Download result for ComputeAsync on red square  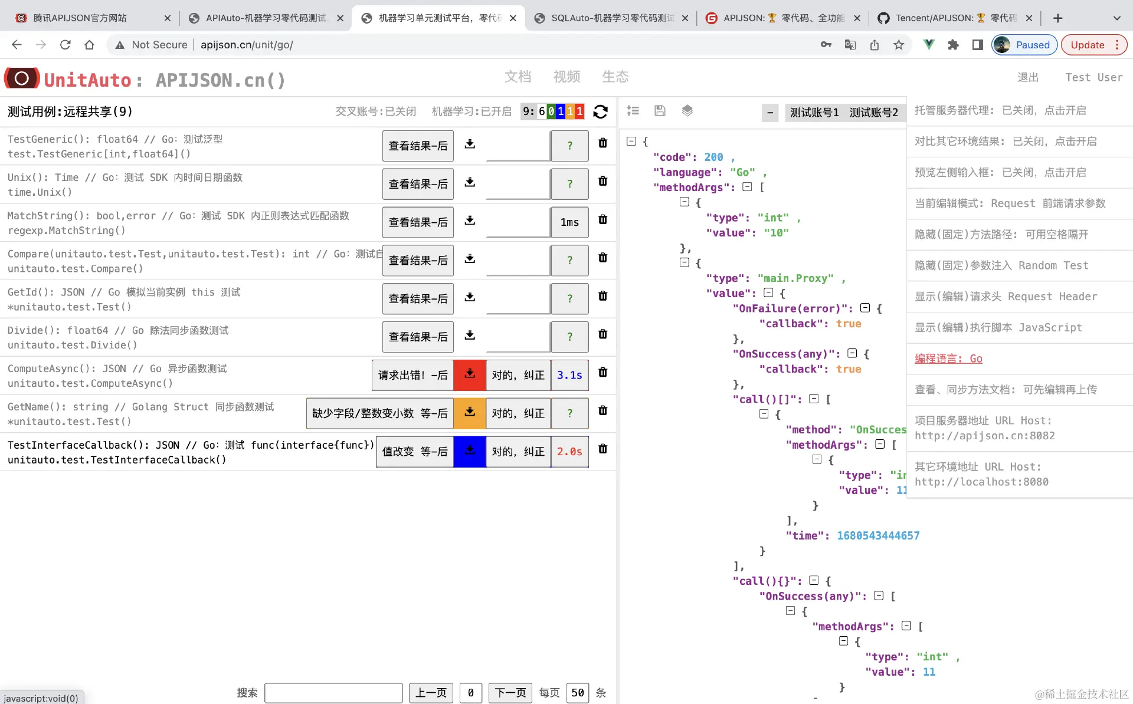click(x=470, y=375)
